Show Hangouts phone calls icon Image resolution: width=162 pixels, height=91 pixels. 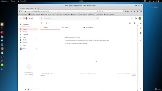[32, 90]
